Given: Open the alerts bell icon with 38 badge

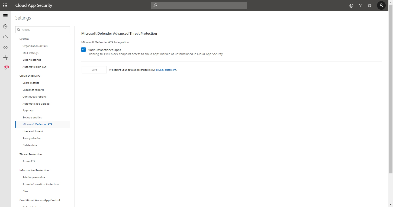Looking at the screenshot, I should click(5, 68).
